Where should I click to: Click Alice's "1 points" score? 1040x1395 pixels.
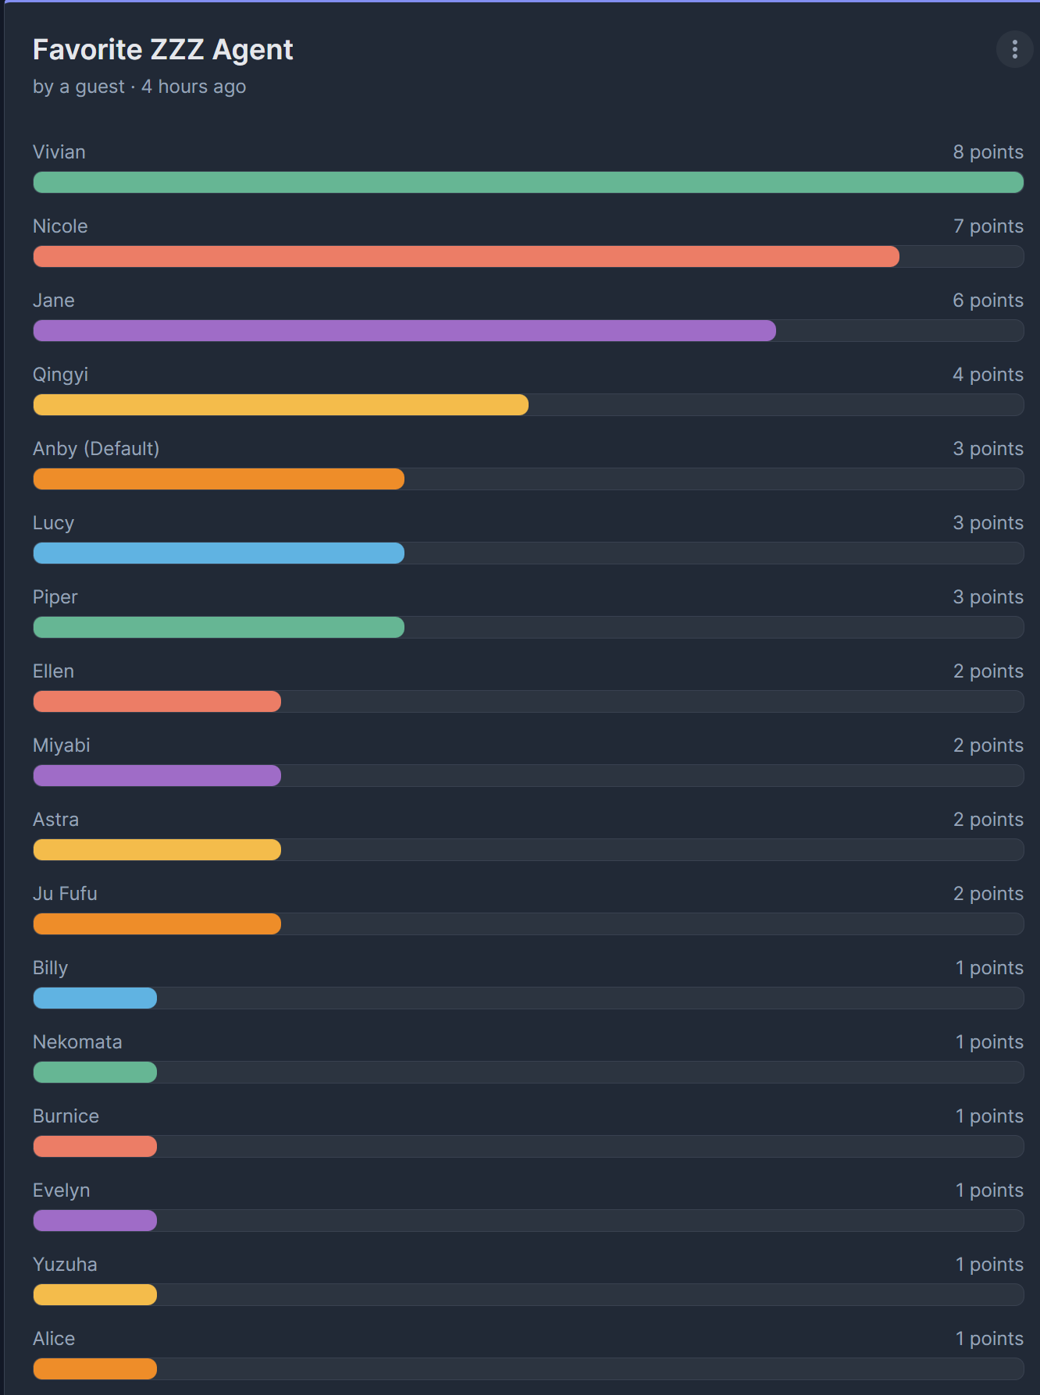click(x=989, y=1339)
